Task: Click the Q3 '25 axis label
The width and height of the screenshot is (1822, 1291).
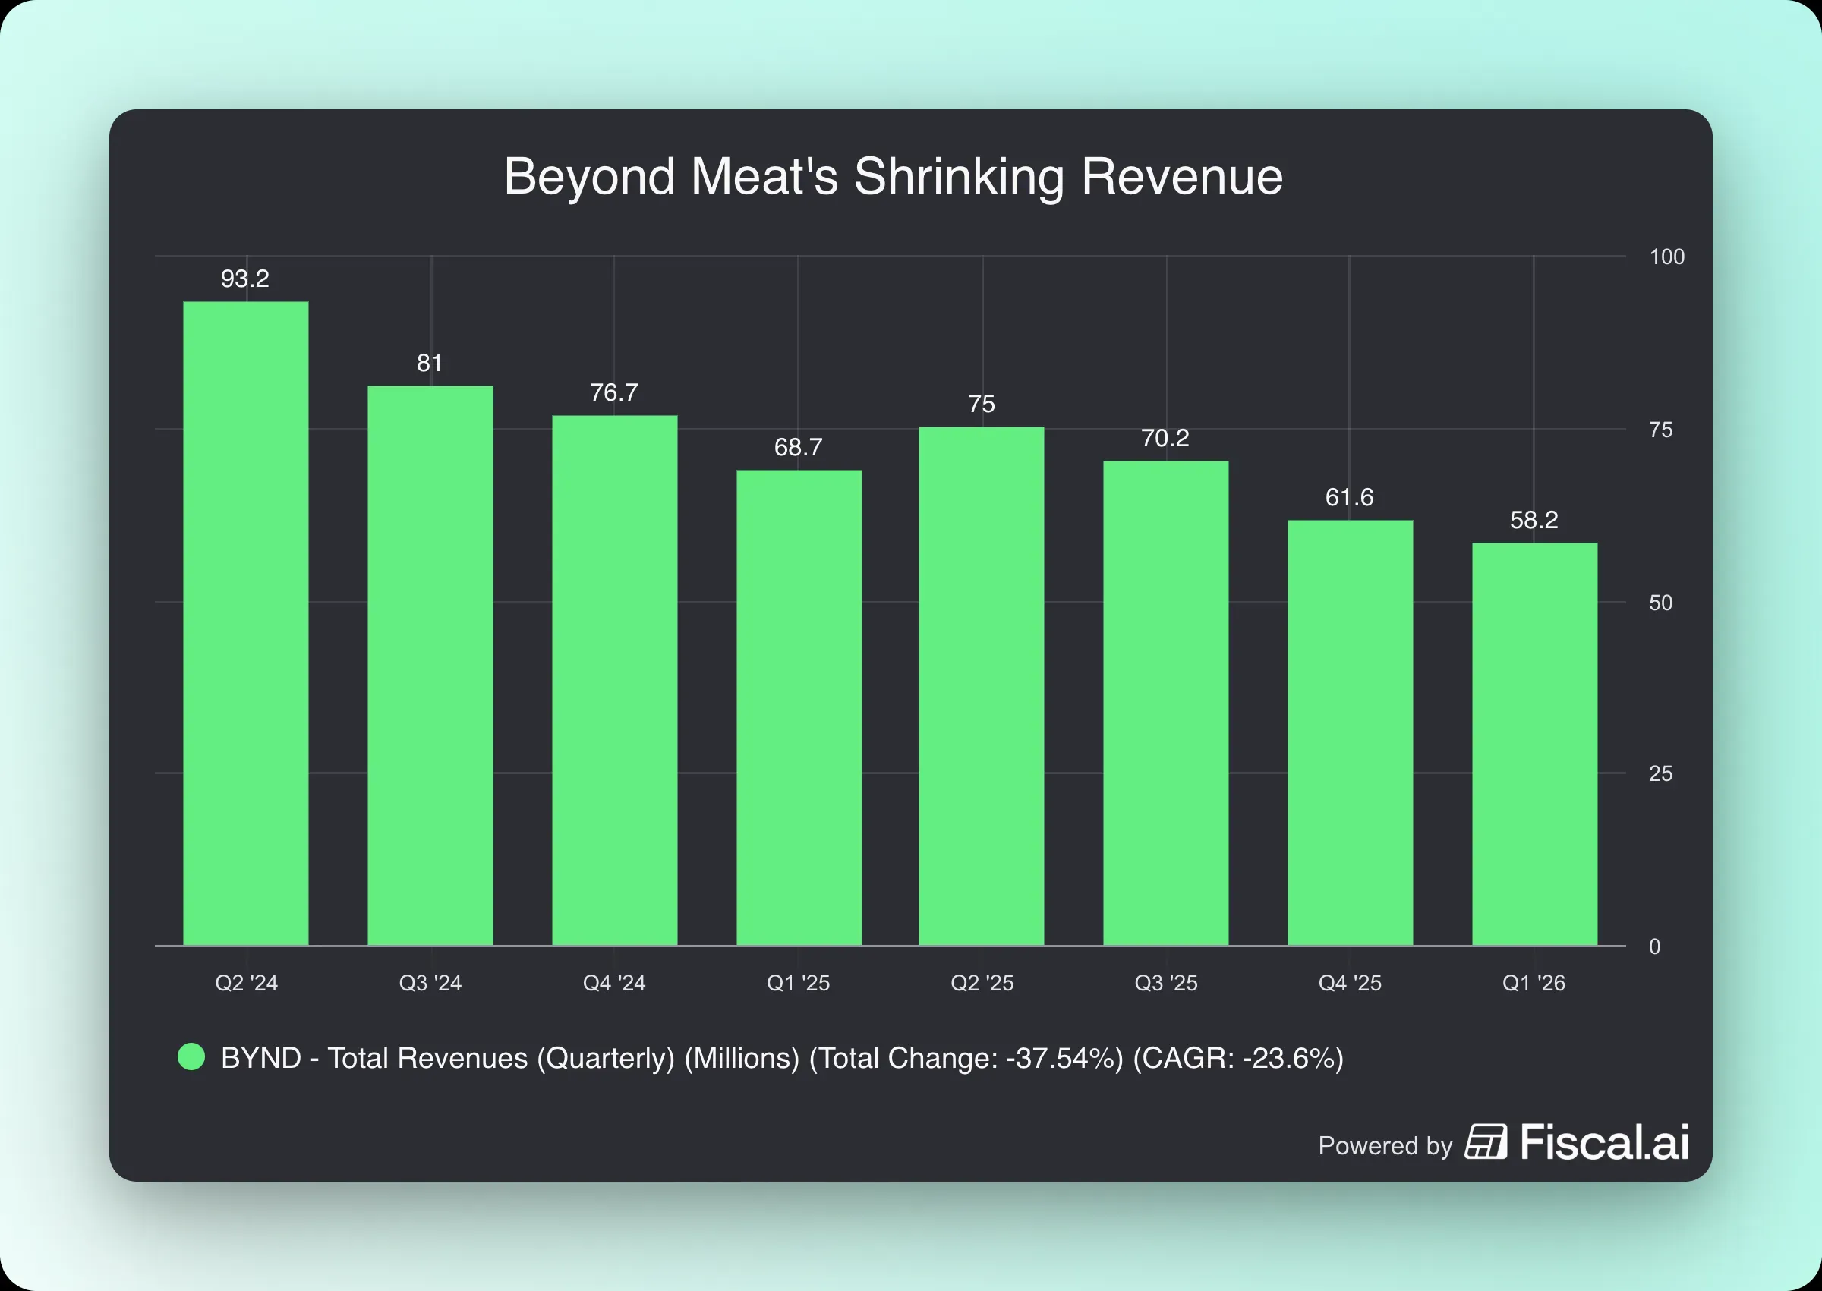Action: [x=1166, y=984]
